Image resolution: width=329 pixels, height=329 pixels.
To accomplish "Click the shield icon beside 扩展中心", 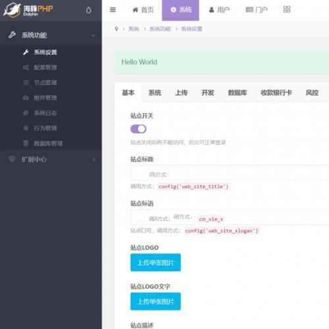I will pos(12,159).
